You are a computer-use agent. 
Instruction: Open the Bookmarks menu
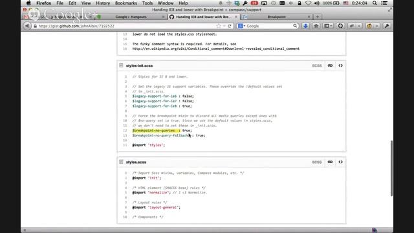pos(126,3)
